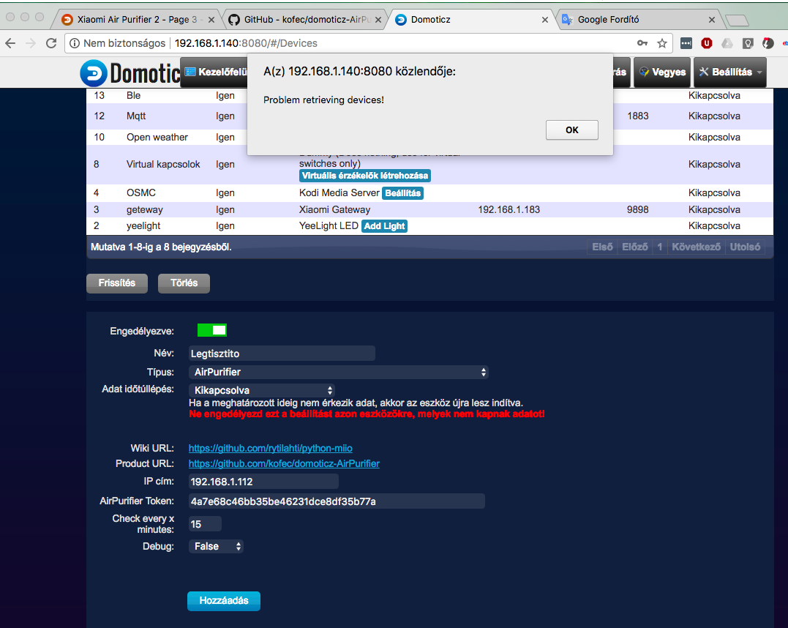Click the browser forward arrow

(x=31, y=43)
